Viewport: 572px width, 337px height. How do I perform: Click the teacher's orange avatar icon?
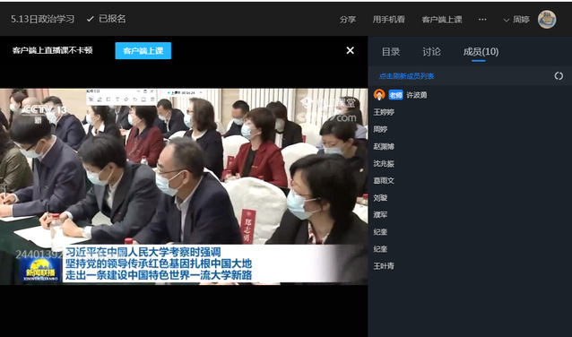[379, 95]
